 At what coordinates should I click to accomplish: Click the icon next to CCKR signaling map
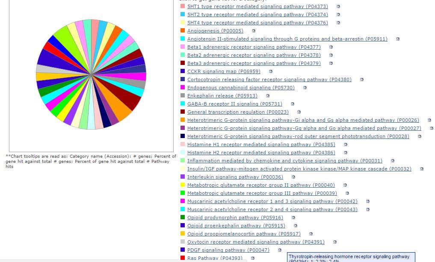coord(271,71)
